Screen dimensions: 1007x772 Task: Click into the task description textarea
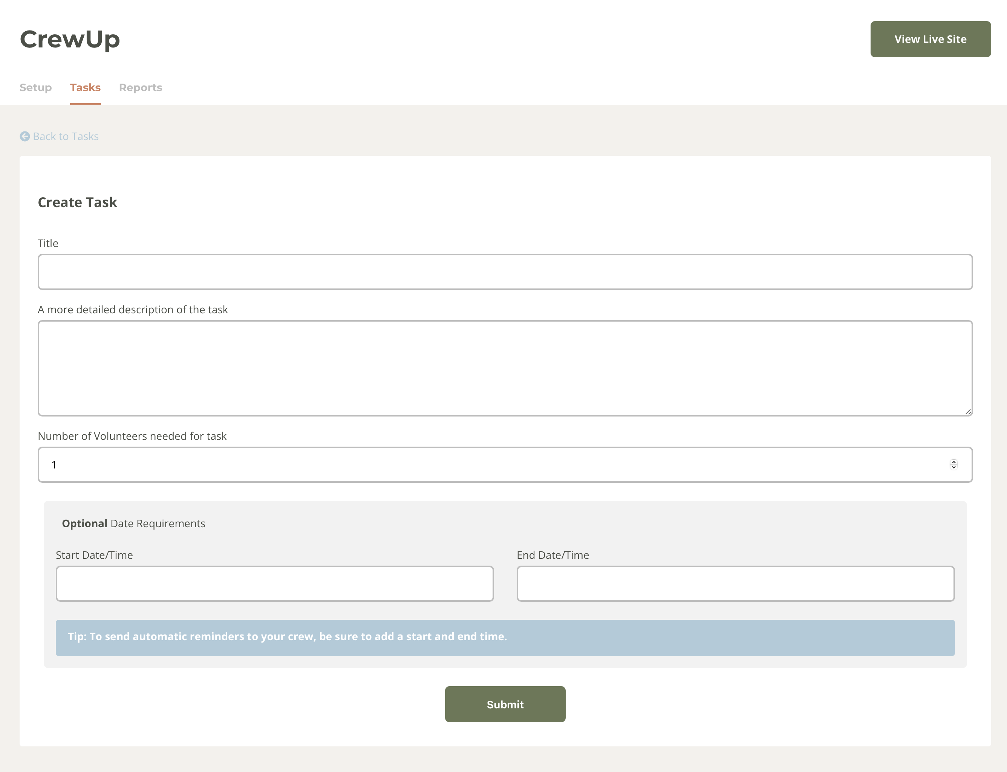tap(505, 368)
